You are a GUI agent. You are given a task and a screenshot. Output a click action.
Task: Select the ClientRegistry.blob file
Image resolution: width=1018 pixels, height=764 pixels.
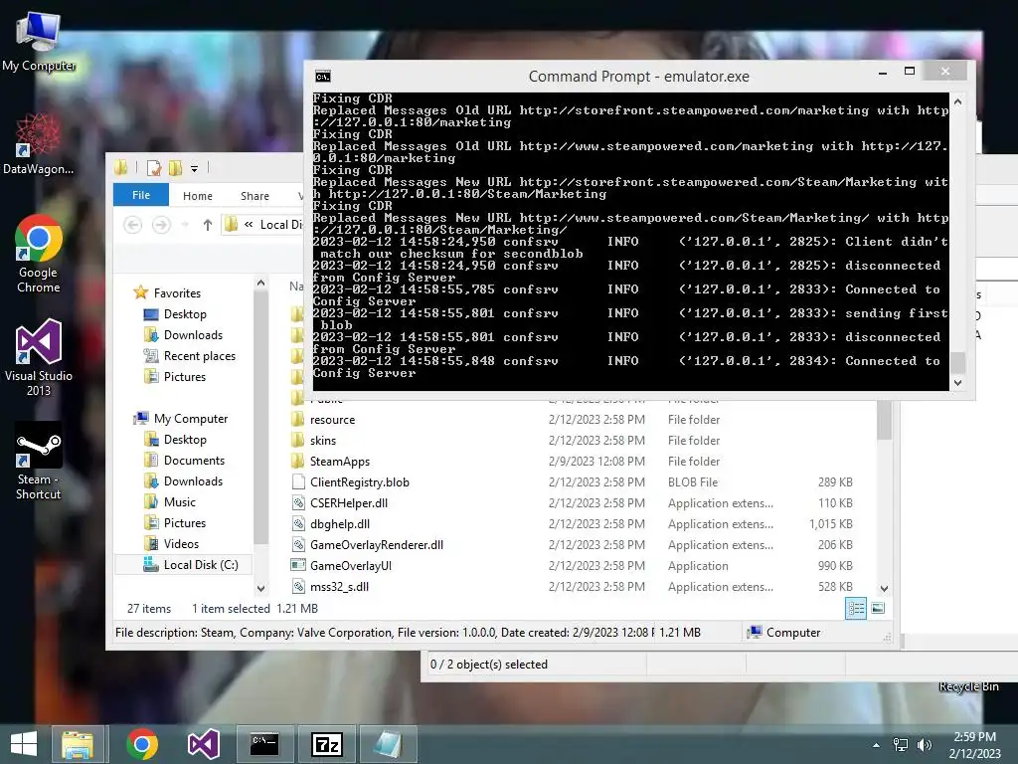tap(359, 482)
